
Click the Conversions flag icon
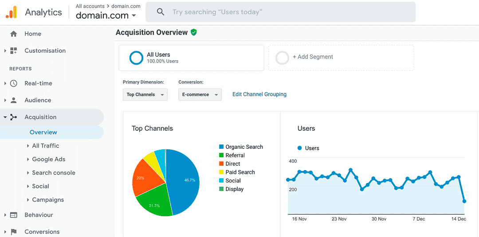pos(14,232)
